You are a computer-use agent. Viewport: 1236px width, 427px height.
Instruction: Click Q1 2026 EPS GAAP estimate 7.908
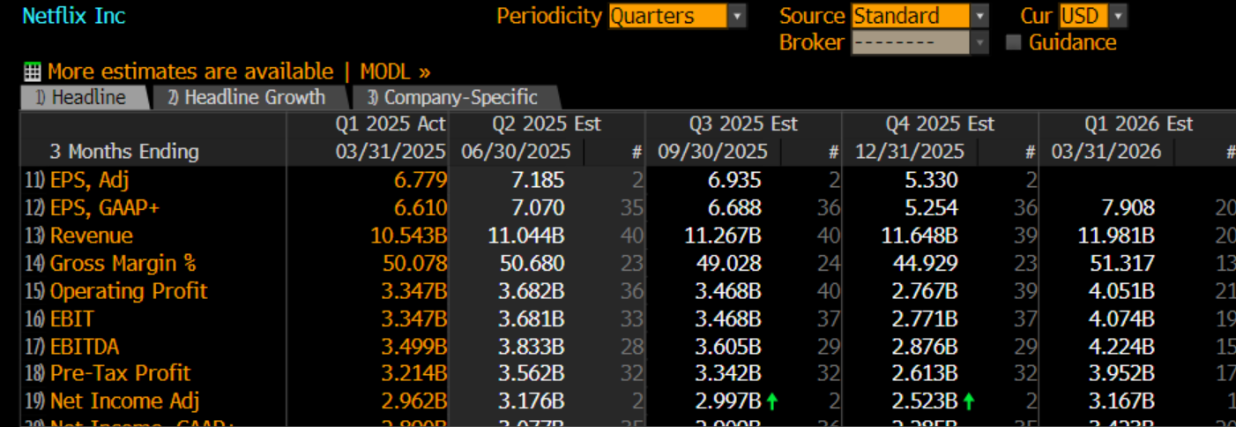click(1128, 208)
